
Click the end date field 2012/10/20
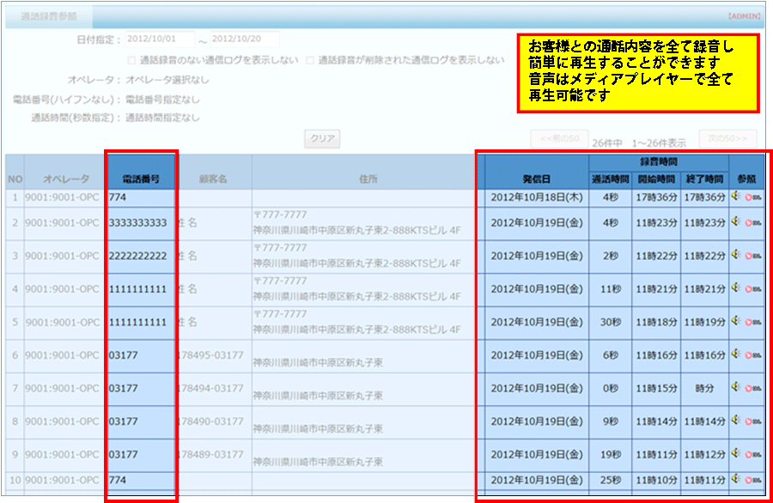[244, 40]
